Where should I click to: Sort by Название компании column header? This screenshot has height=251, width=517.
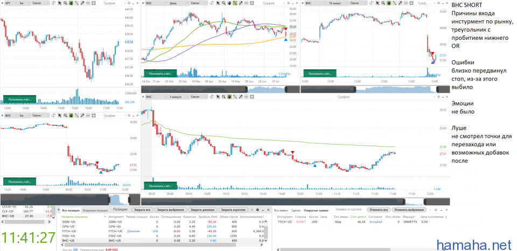(74, 217)
